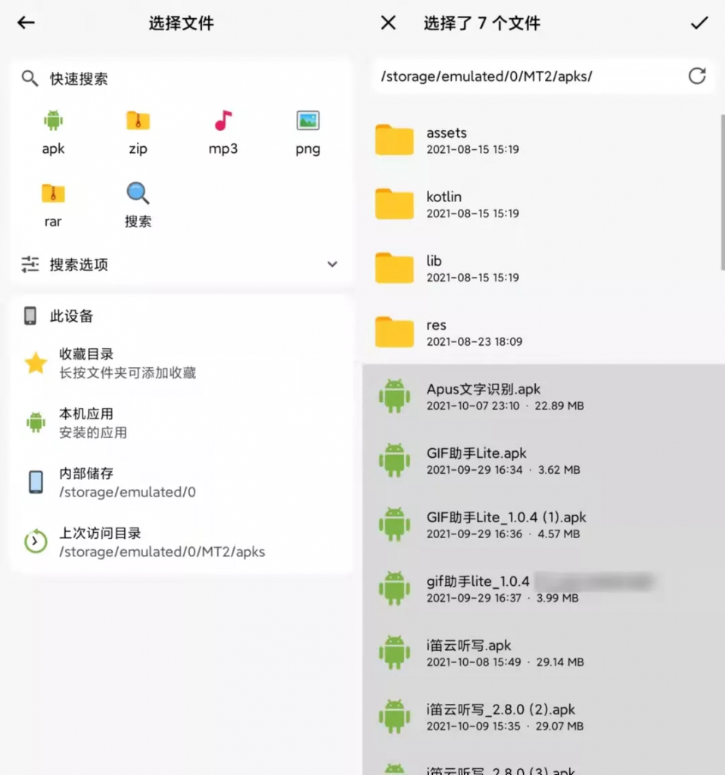Filter by mp3 audio type

click(x=223, y=132)
